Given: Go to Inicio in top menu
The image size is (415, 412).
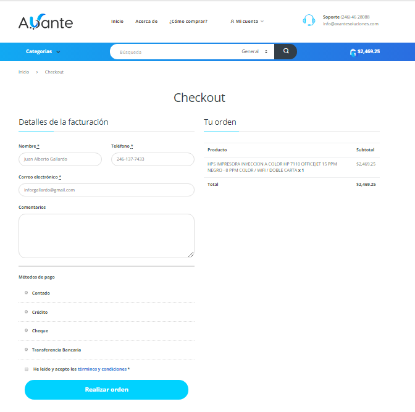Looking at the screenshot, I should point(117,21).
